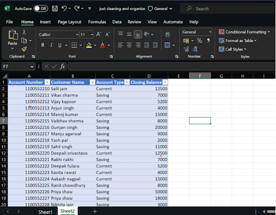This screenshot has height=215, width=276.
Task: Open the Customer Name filter dropdown
Action: point(93,82)
